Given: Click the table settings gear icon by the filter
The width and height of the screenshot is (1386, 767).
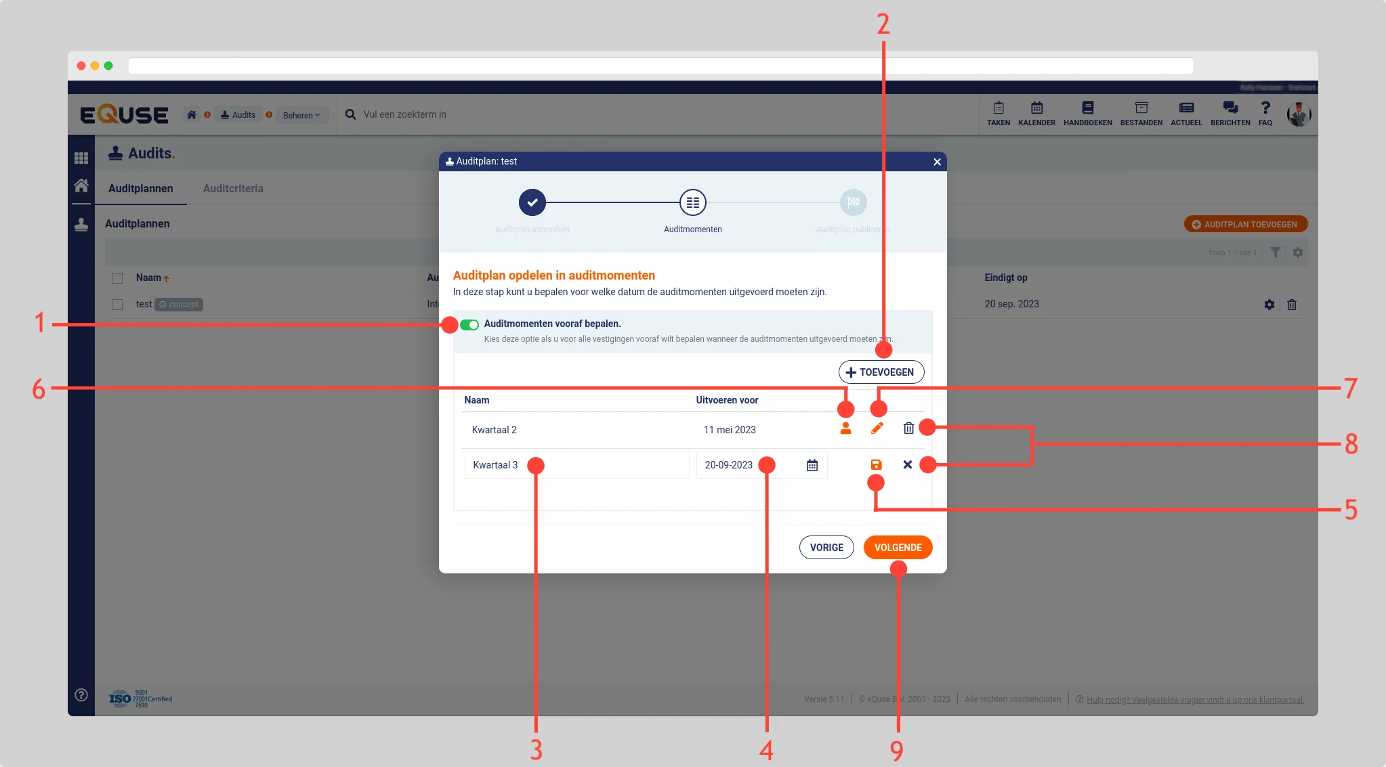Looking at the screenshot, I should [1297, 253].
